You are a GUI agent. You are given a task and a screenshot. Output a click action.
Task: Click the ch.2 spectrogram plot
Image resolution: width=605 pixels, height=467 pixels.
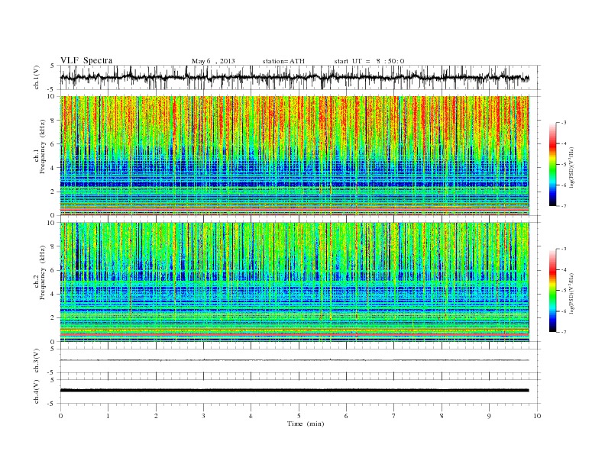294,282
